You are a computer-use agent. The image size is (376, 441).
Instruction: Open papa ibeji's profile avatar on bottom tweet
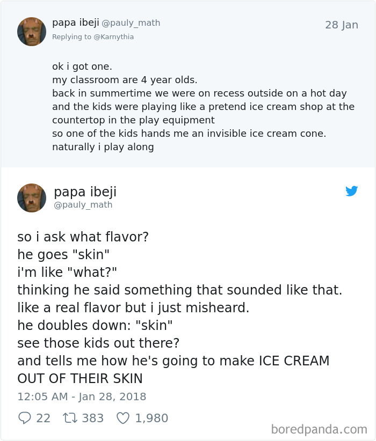coord(32,198)
